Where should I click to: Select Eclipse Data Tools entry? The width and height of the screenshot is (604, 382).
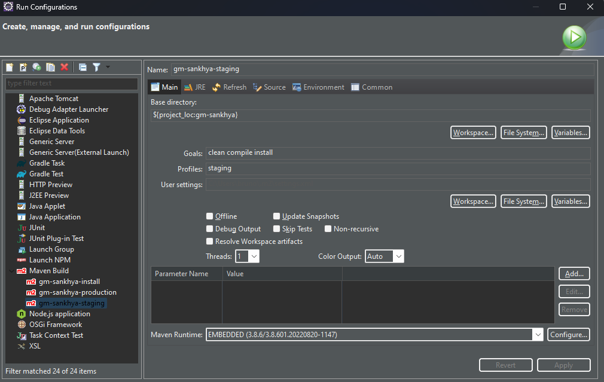57,131
